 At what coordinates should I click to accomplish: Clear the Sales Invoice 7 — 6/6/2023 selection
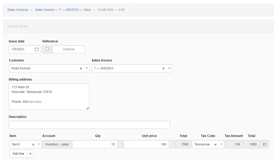pos(163,68)
